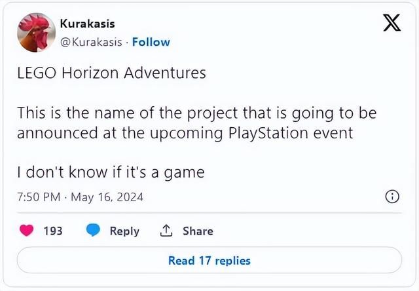
Task: Click the "This is the name" sentence
Action: 196,113
